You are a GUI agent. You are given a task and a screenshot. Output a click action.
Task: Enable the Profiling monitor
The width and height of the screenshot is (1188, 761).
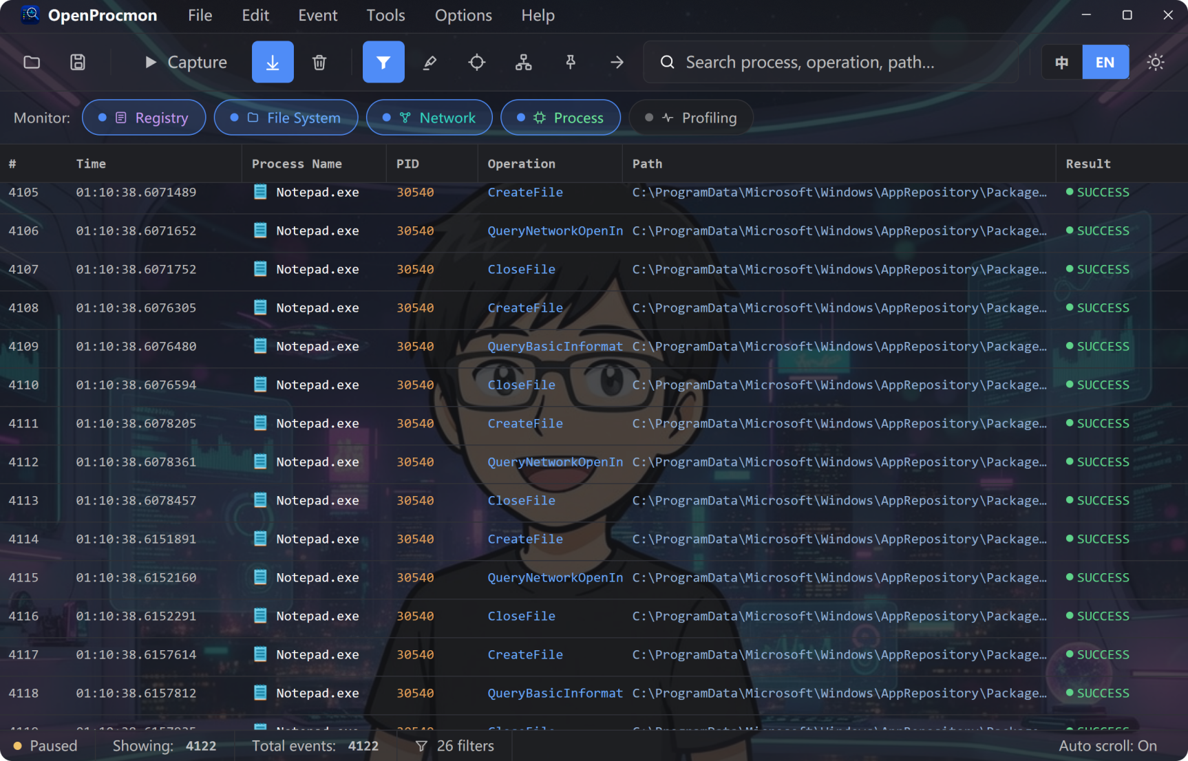coord(691,118)
